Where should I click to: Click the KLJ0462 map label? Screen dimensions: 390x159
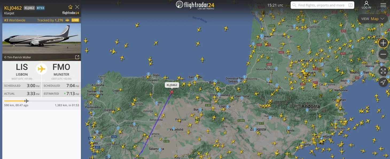tap(172, 85)
